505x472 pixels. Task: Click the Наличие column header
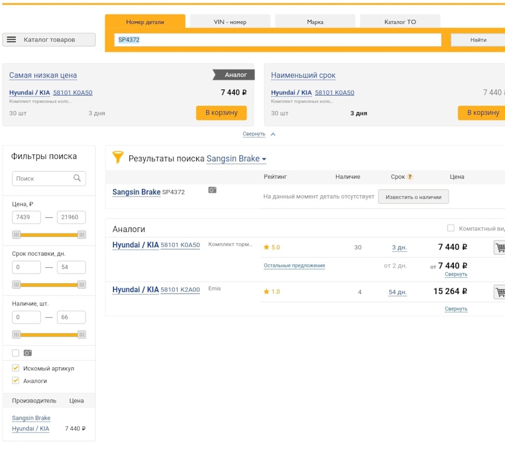pos(348,177)
